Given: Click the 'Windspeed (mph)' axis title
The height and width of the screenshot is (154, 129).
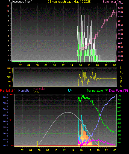Looking at the screenshot, I should (x=21, y=2).
